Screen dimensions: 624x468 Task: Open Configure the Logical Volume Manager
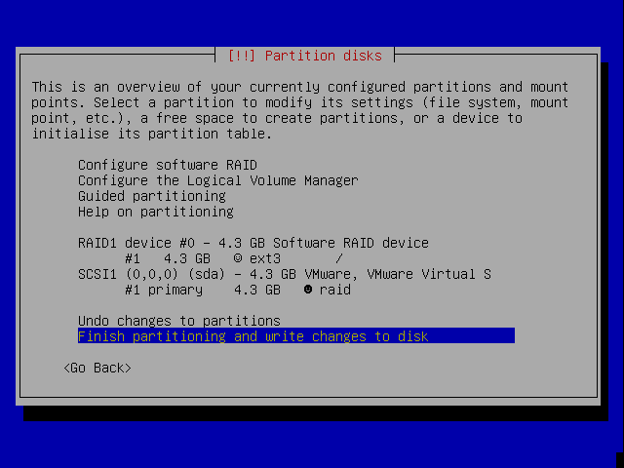[217, 180]
